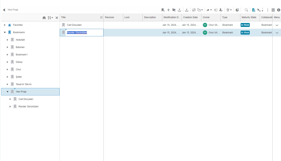Viewport: 281px width, 161px height.
Task: Close the tree panel with X icon
Action: pyautogui.click(x=57, y=18)
